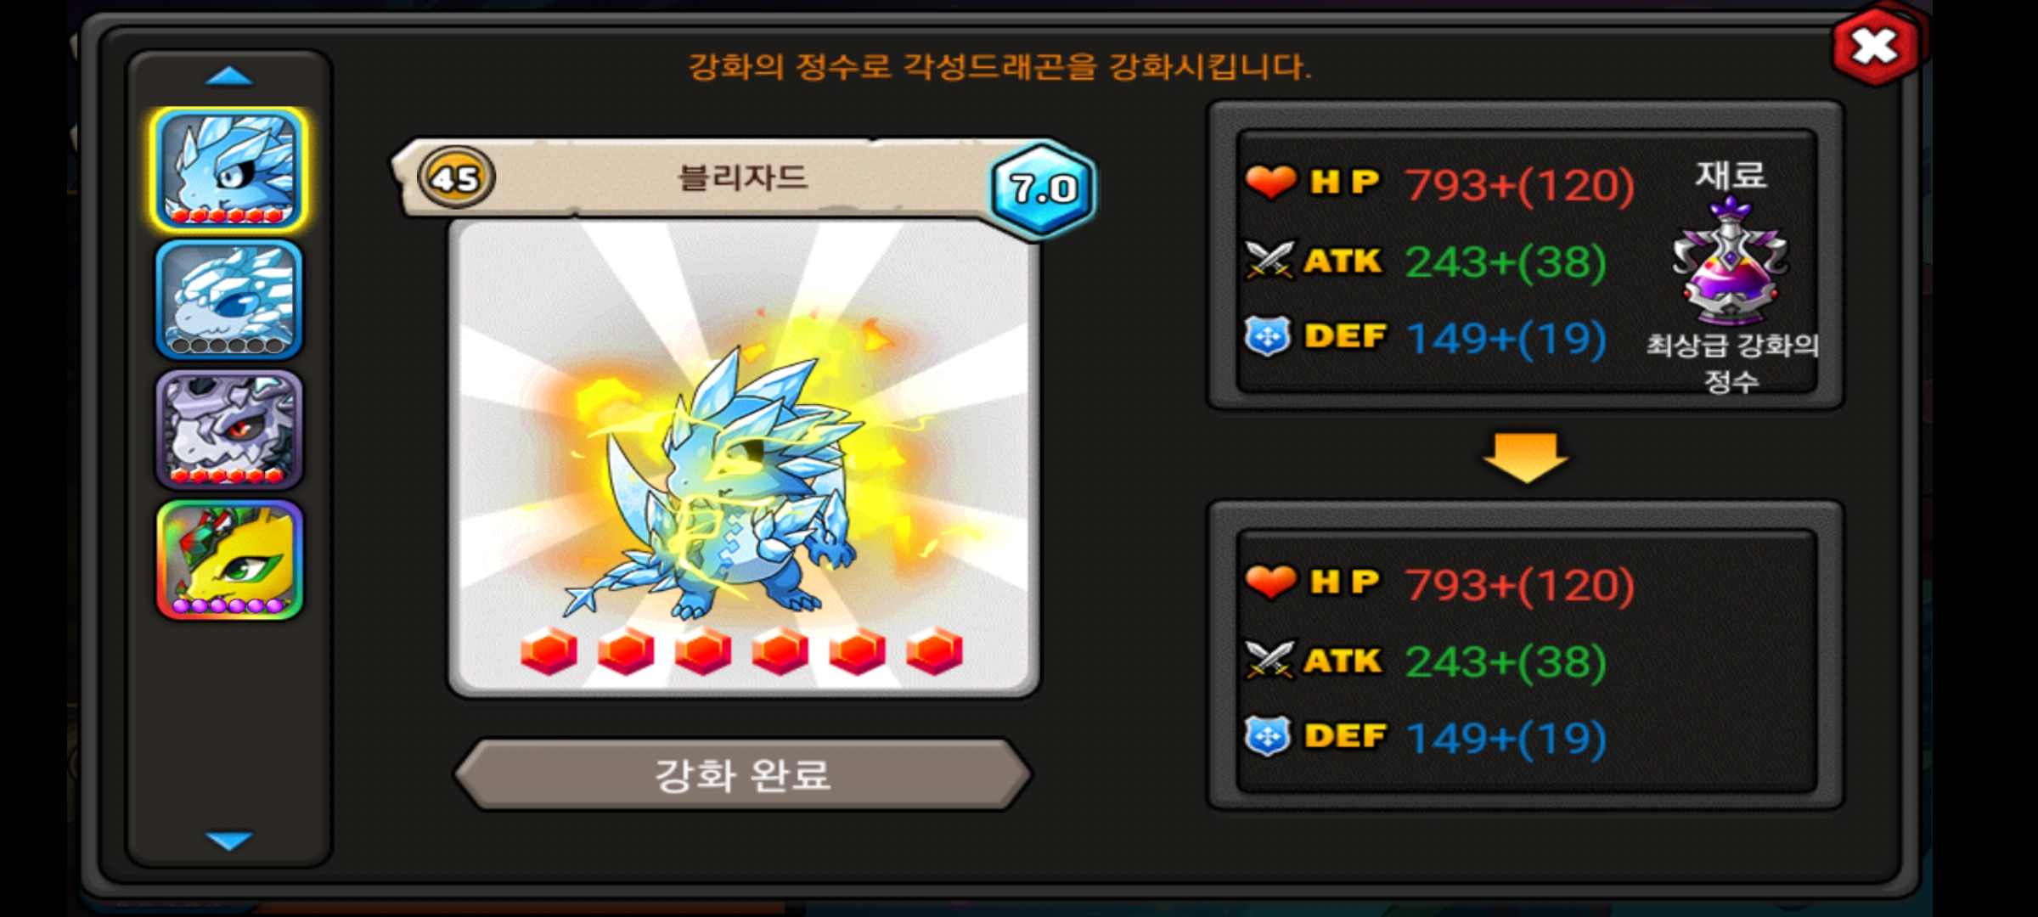The height and width of the screenshot is (917, 2038).
Task: Select the second frost dragon with gray gems
Action: click(229, 300)
